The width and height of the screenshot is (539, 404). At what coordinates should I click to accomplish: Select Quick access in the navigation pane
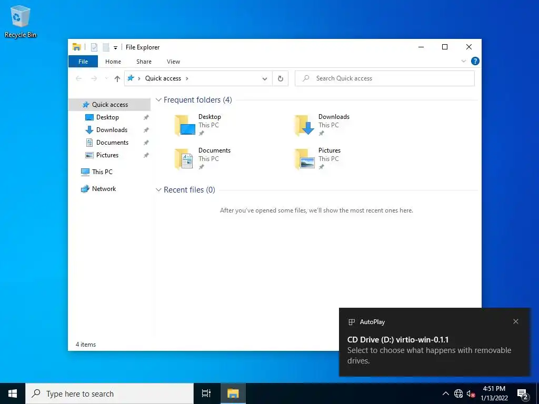pyautogui.click(x=109, y=105)
